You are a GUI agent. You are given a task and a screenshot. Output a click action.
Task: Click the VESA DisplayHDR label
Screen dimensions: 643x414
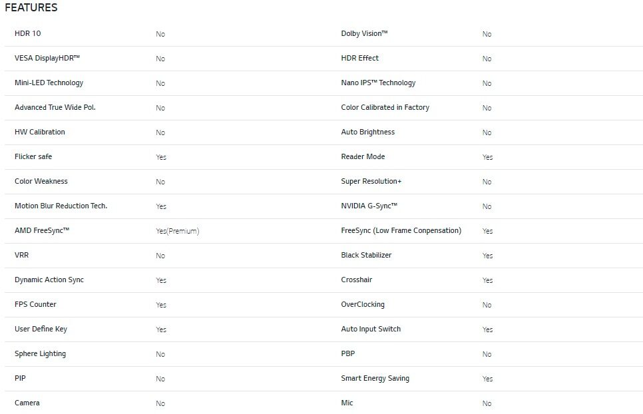[x=47, y=58]
